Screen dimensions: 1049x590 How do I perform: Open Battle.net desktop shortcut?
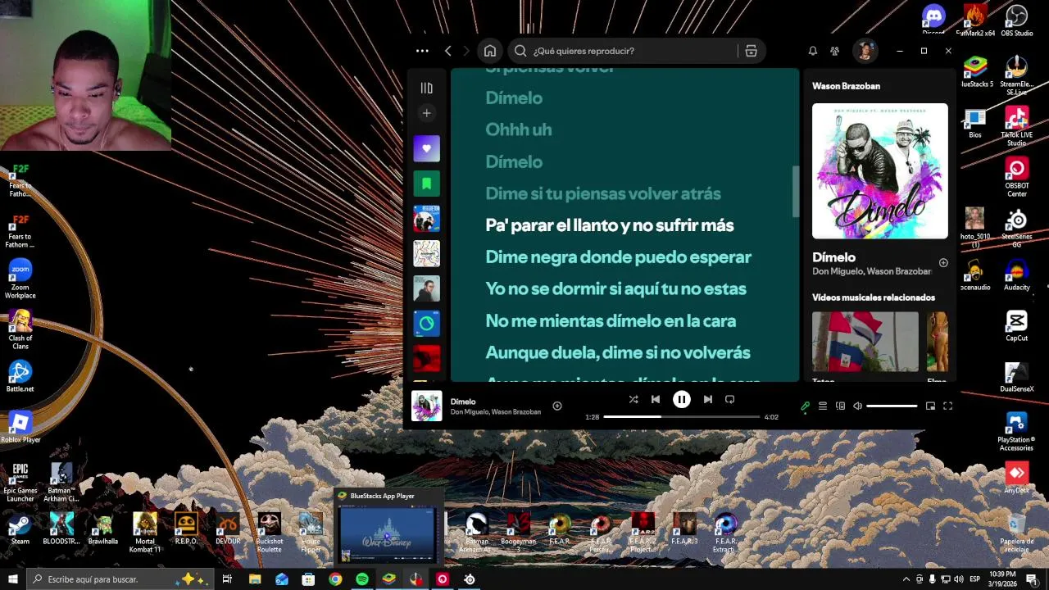(x=20, y=376)
